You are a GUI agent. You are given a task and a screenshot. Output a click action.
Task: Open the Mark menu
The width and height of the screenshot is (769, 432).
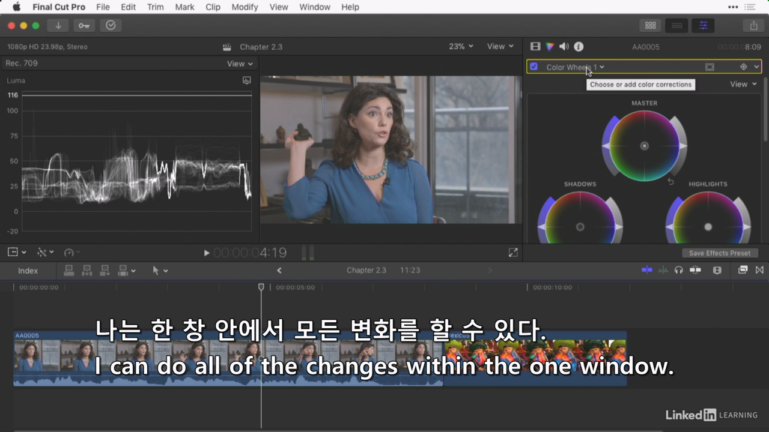(x=184, y=7)
